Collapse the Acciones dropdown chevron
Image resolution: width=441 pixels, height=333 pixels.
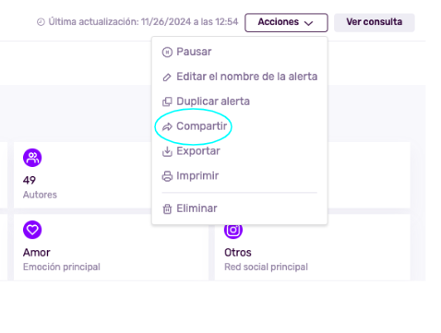click(308, 23)
